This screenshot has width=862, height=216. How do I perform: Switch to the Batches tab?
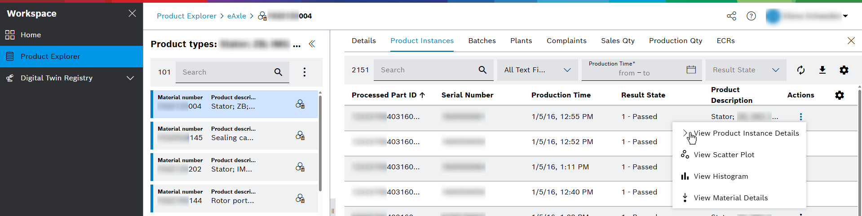482,41
